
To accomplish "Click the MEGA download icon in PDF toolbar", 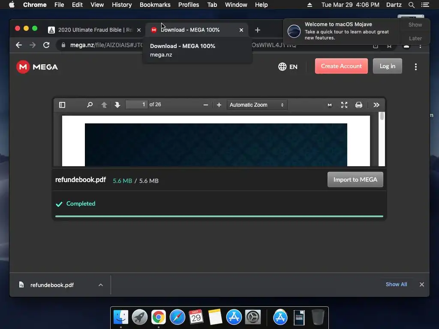I will pyautogui.click(x=330, y=105).
